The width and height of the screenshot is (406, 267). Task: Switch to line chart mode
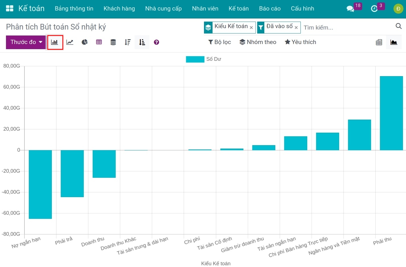click(70, 42)
